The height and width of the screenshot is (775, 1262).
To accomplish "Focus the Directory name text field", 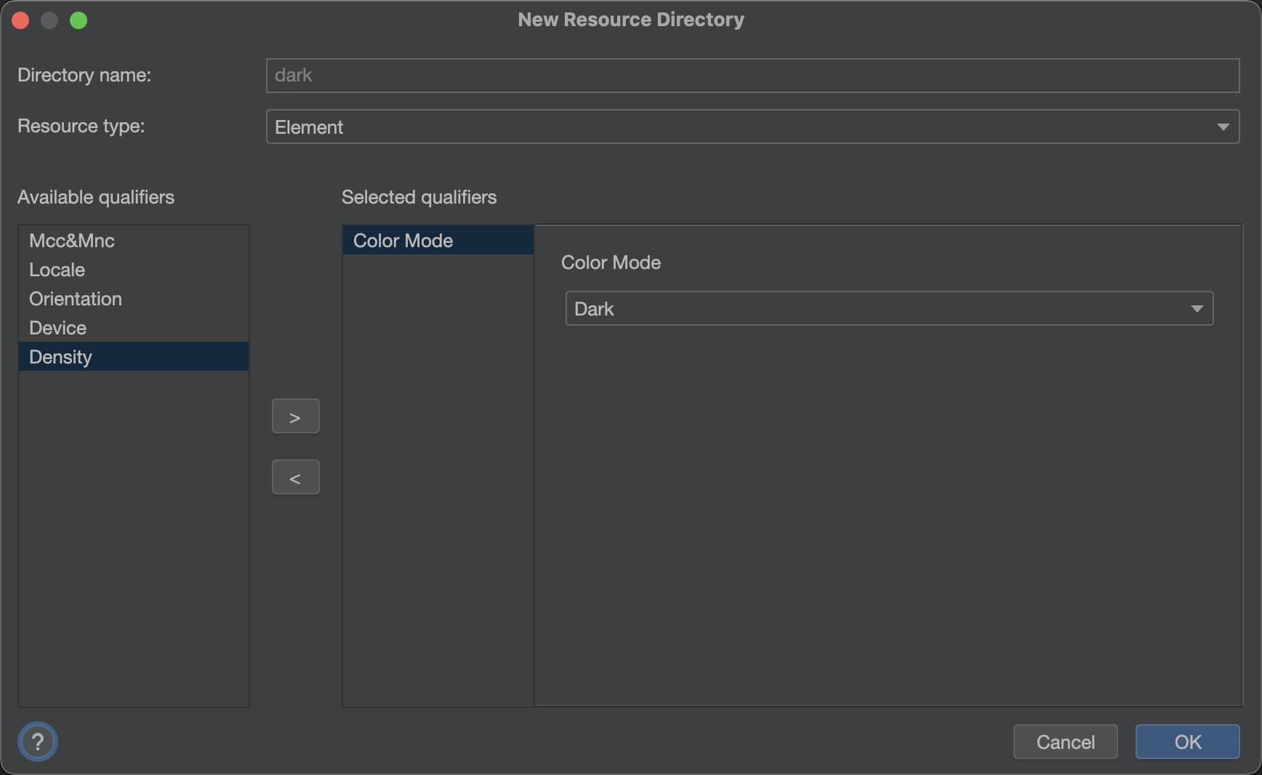I will (x=752, y=76).
